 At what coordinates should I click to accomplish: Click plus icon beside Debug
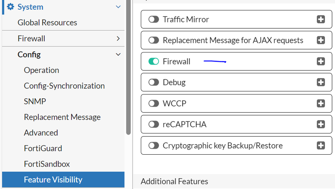pos(321,82)
